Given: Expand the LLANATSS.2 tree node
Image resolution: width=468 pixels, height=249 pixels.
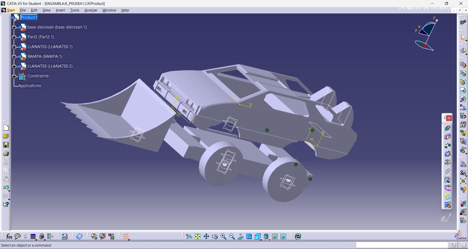Looking at the screenshot, I should coord(14,66).
